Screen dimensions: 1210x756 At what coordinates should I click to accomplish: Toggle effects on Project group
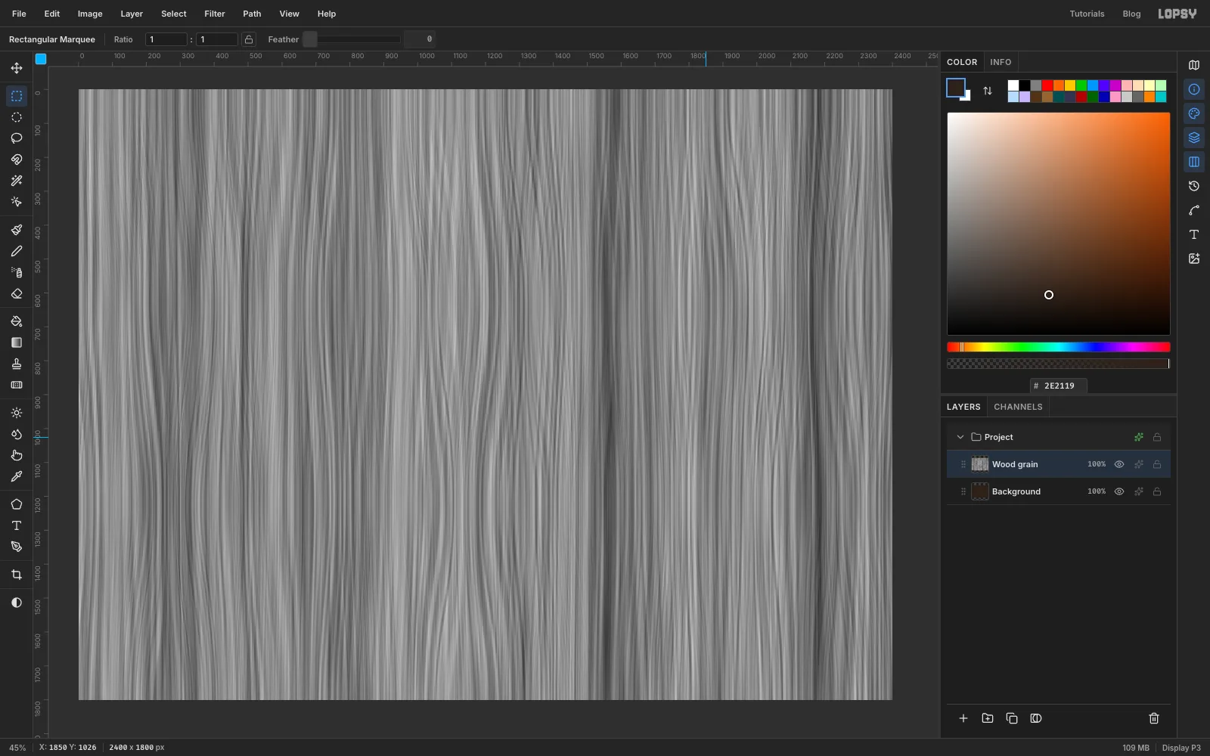pyautogui.click(x=1139, y=437)
